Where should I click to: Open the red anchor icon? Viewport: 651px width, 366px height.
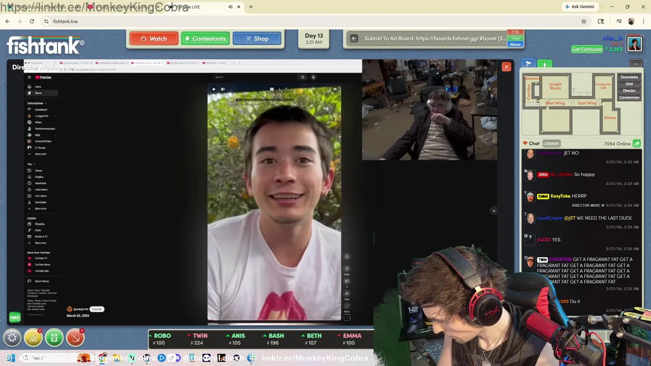click(x=75, y=338)
